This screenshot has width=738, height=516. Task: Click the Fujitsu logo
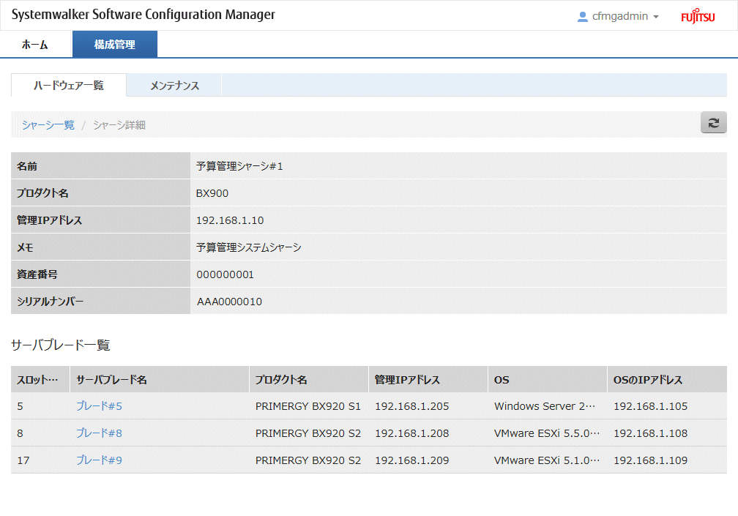click(x=698, y=16)
